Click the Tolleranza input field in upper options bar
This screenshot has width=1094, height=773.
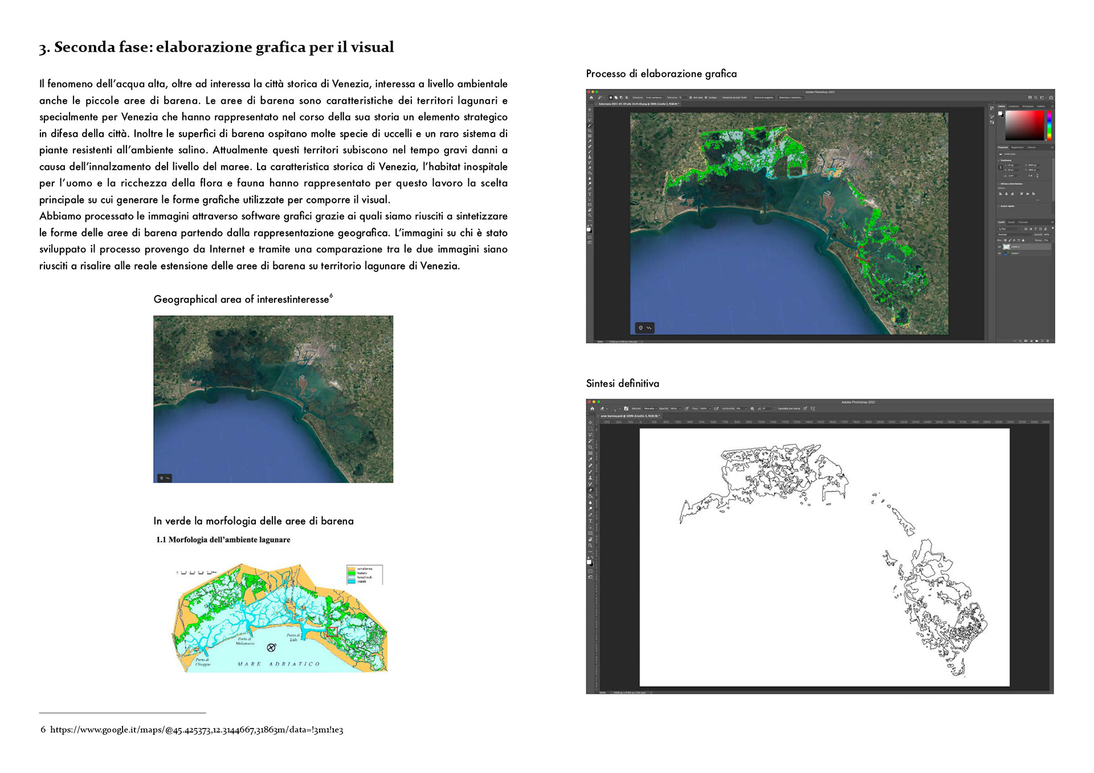[x=683, y=97]
